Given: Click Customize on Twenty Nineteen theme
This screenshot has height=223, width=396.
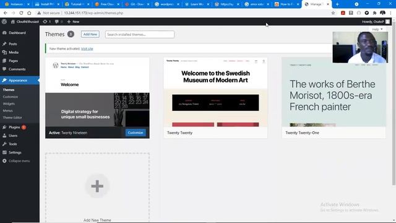Looking at the screenshot, I should point(136,133).
